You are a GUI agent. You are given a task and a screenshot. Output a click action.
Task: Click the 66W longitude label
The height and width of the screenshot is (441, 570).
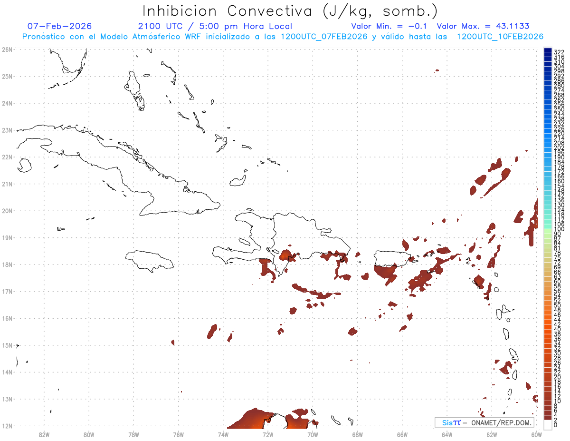[x=402, y=434]
